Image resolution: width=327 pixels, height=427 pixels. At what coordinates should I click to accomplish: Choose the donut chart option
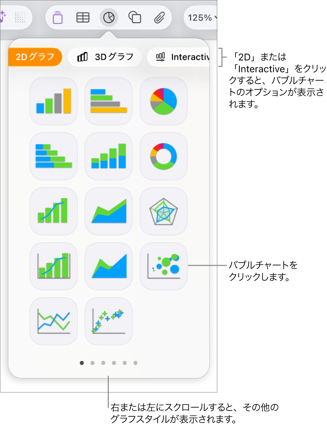tap(163, 156)
